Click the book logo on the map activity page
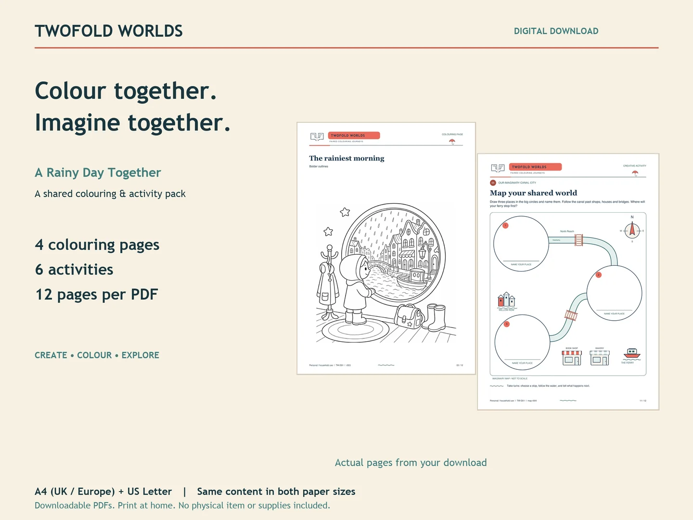The width and height of the screenshot is (693, 520). (498, 168)
